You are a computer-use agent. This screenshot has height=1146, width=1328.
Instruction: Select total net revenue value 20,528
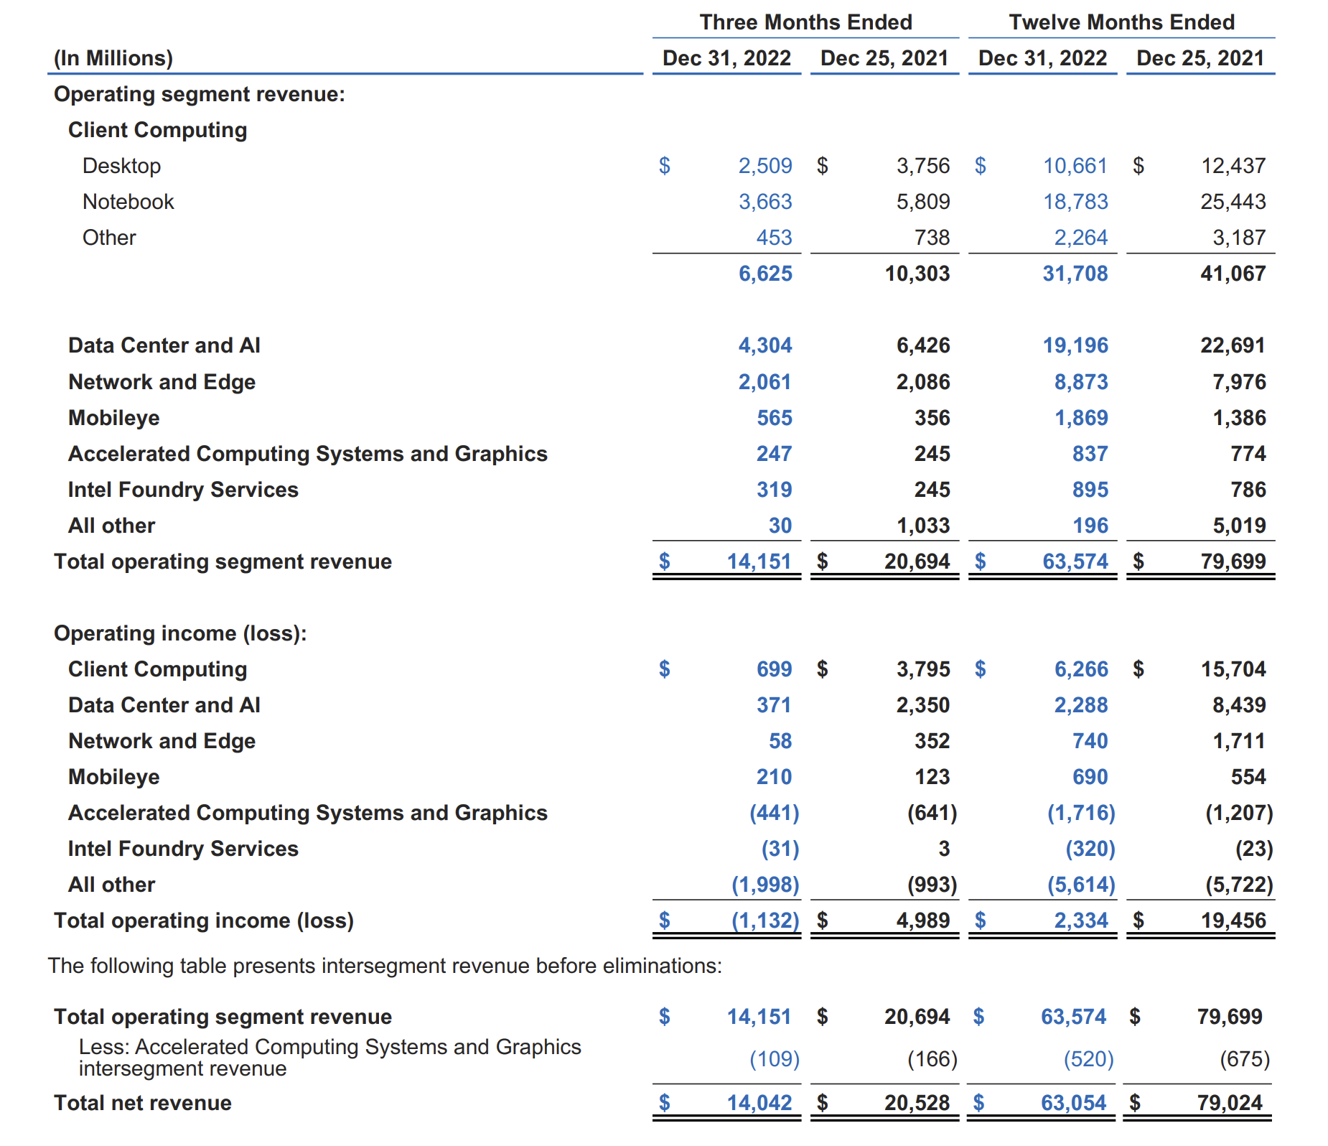[x=917, y=1103]
